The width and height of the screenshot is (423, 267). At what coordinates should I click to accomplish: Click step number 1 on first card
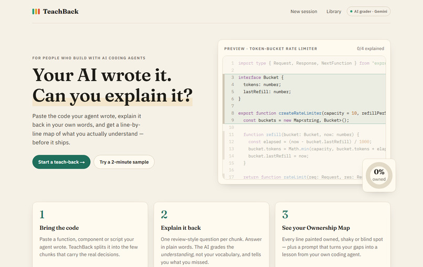[42, 215]
